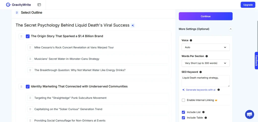
Task: Select "Providing Social Camouflage for Non-Drinkers" text
Action: coord(70,120)
